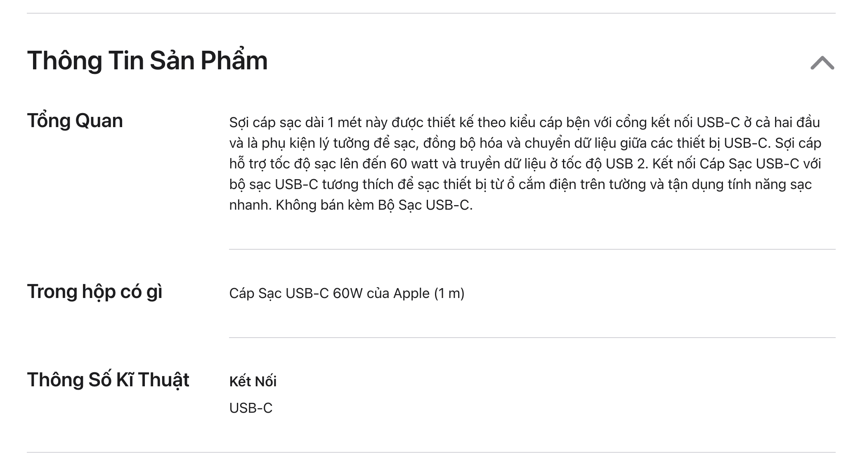
Task: Click the Trong hộp có gì heading
Action: pyautogui.click(x=95, y=292)
